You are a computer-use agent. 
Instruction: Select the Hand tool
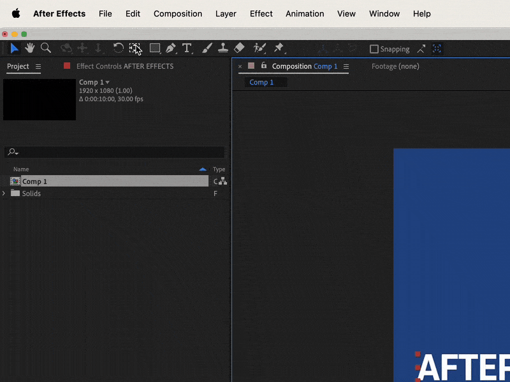tap(30, 48)
